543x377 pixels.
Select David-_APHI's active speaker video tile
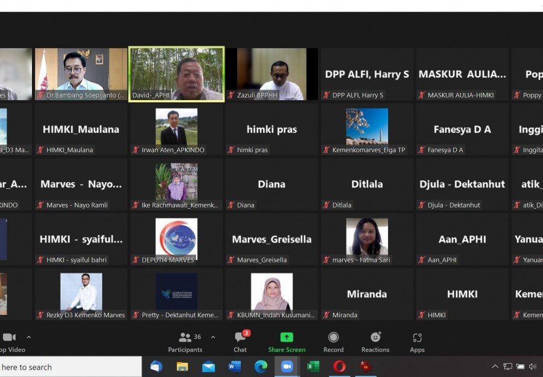pyautogui.click(x=176, y=74)
